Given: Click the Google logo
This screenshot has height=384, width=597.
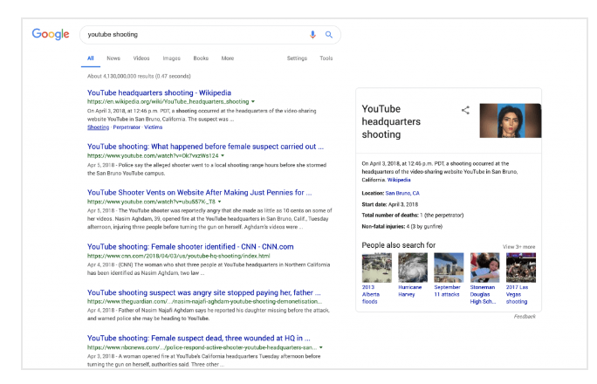Looking at the screenshot, I should coord(51,34).
